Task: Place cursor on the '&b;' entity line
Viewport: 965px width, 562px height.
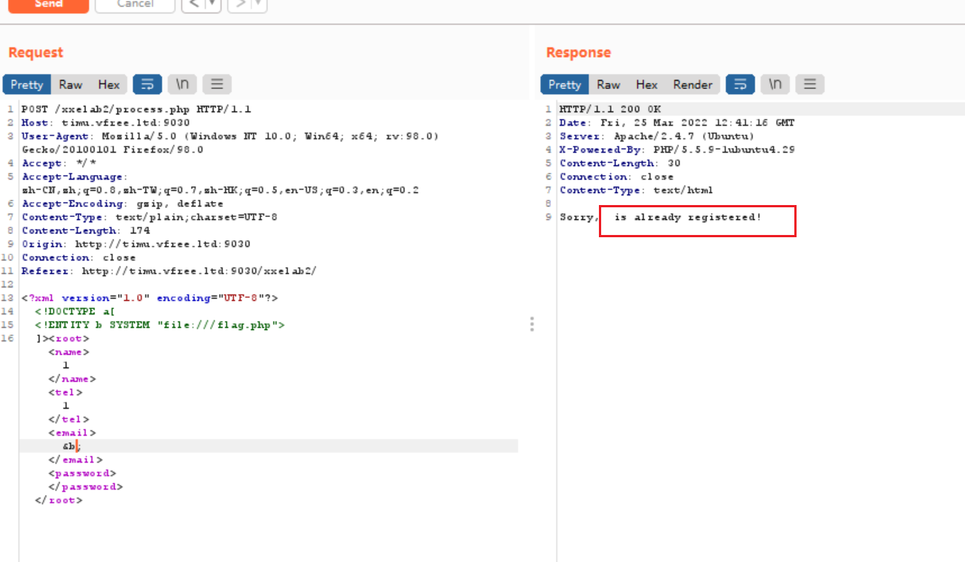Action: click(71, 446)
